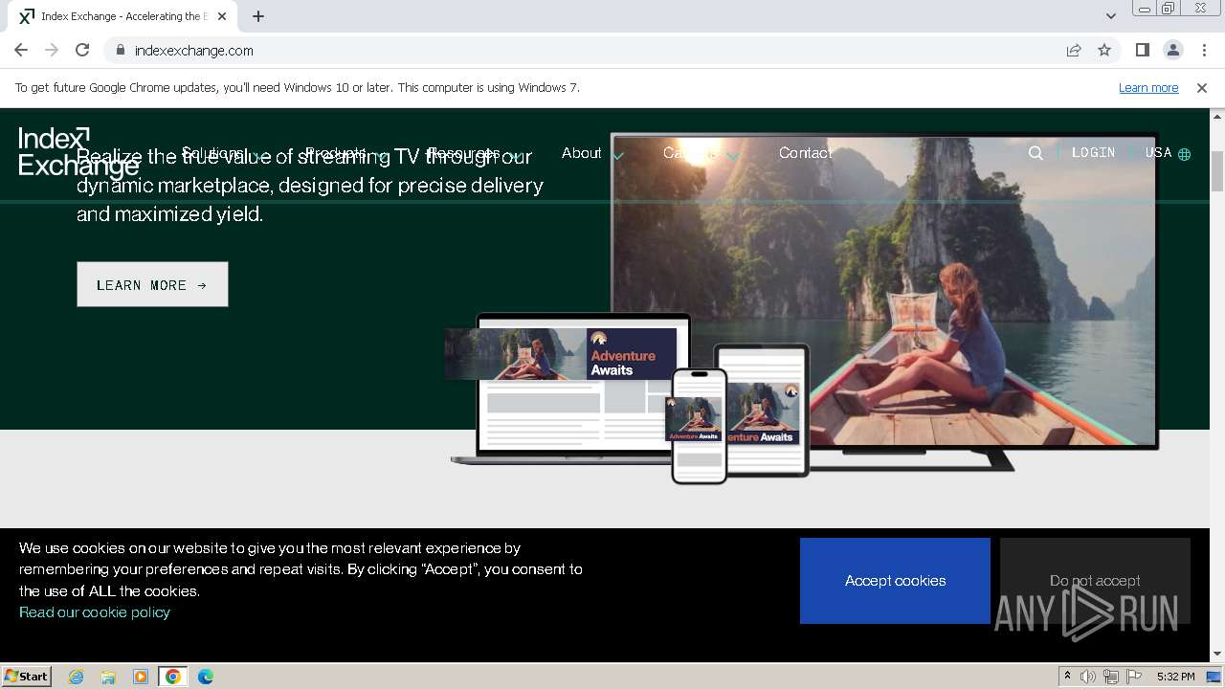The width and height of the screenshot is (1225, 689).
Task: Accept cookies
Action: point(895,581)
